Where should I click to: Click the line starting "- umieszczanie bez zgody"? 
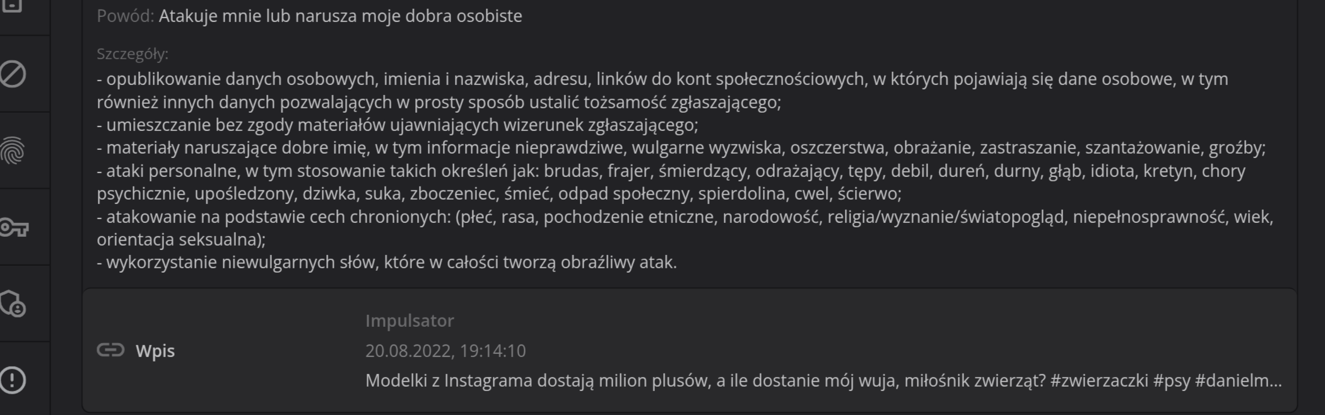tap(397, 125)
